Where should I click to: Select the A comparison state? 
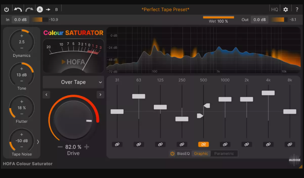(40, 9)
